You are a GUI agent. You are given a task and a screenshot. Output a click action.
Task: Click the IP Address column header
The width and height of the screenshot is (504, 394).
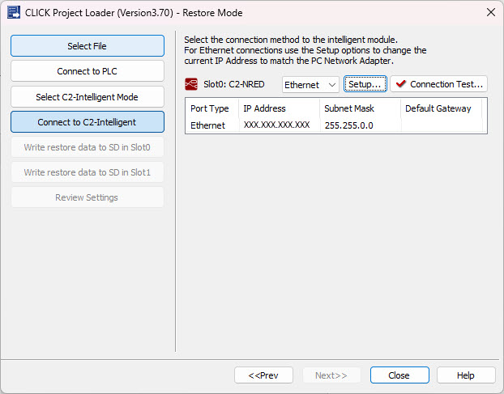(280, 108)
